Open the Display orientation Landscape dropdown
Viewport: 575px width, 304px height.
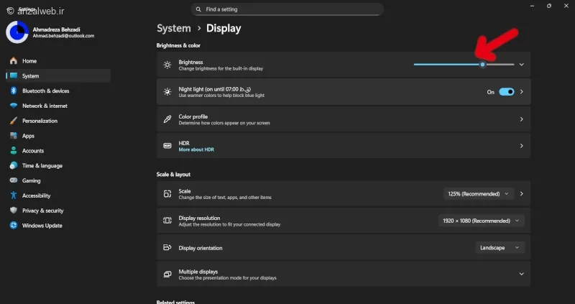[x=500, y=247]
